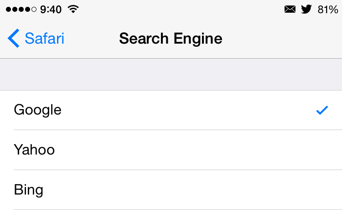
Task: Tap the blue checkmark beside Google
Action: click(322, 110)
